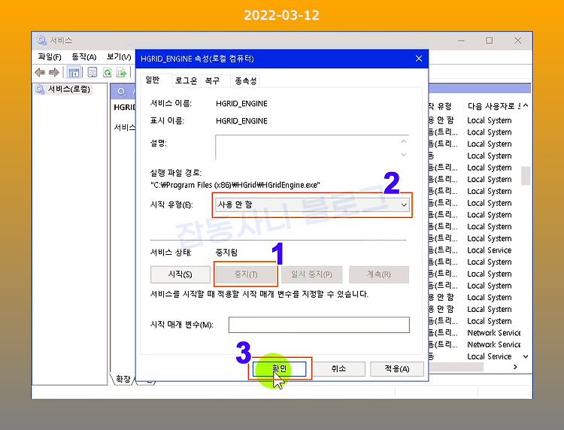
Task: Click the 다음 사용자로 column header
Action: click(x=493, y=107)
